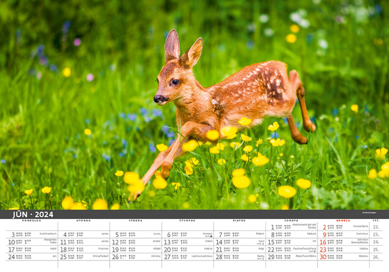Select date 25 with Olívia/Tadeáš

63,257
